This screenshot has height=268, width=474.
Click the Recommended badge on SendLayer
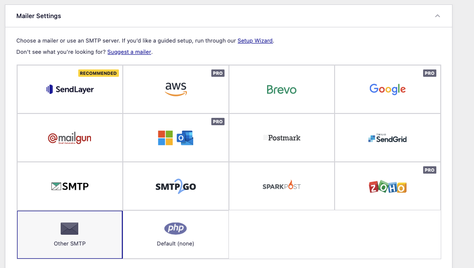[x=98, y=73]
